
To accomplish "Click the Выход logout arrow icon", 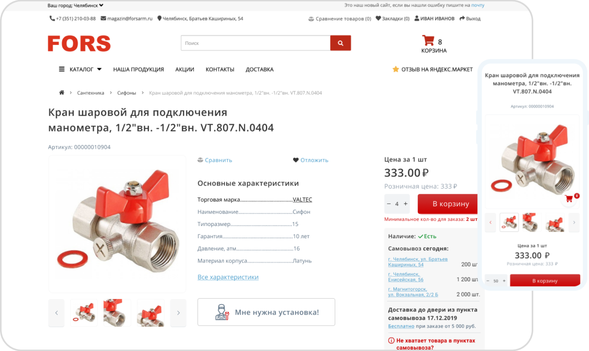I will click(462, 19).
